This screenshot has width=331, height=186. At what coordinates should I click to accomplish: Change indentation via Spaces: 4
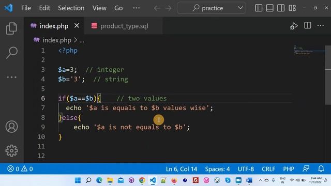pyautogui.click(x=217, y=169)
